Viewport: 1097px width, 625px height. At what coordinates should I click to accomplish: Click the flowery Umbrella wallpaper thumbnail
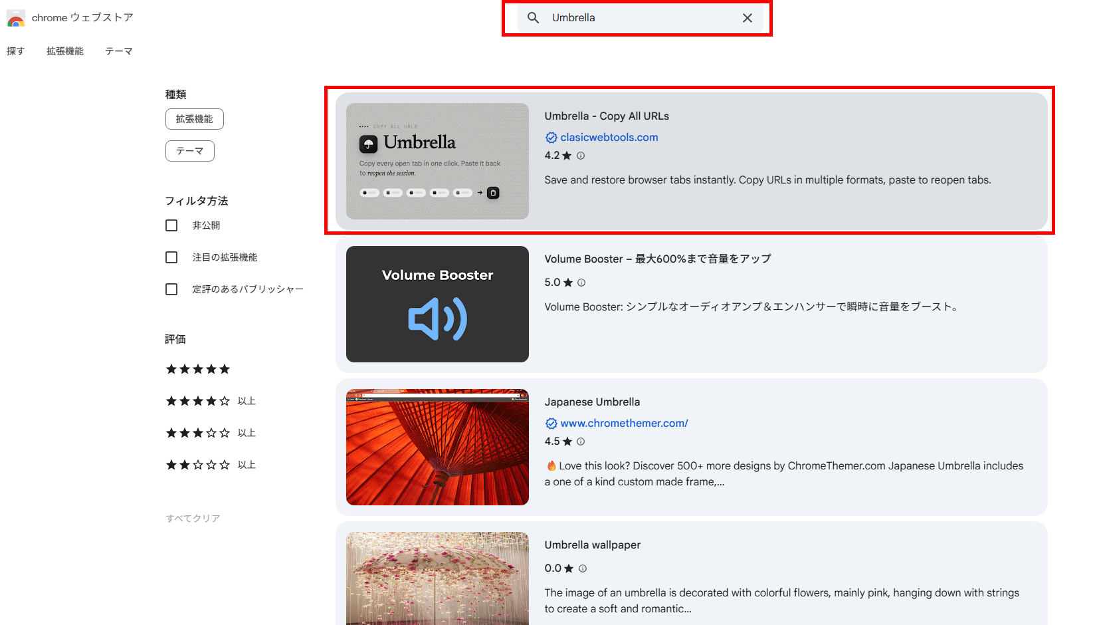[437, 578]
